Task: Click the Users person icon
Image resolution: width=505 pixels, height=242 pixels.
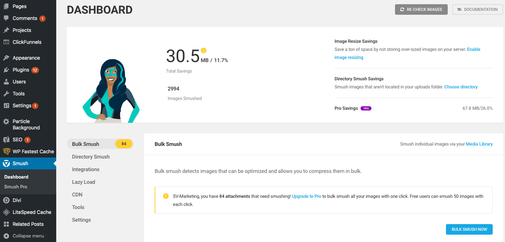Action: click(x=6, y=82)
